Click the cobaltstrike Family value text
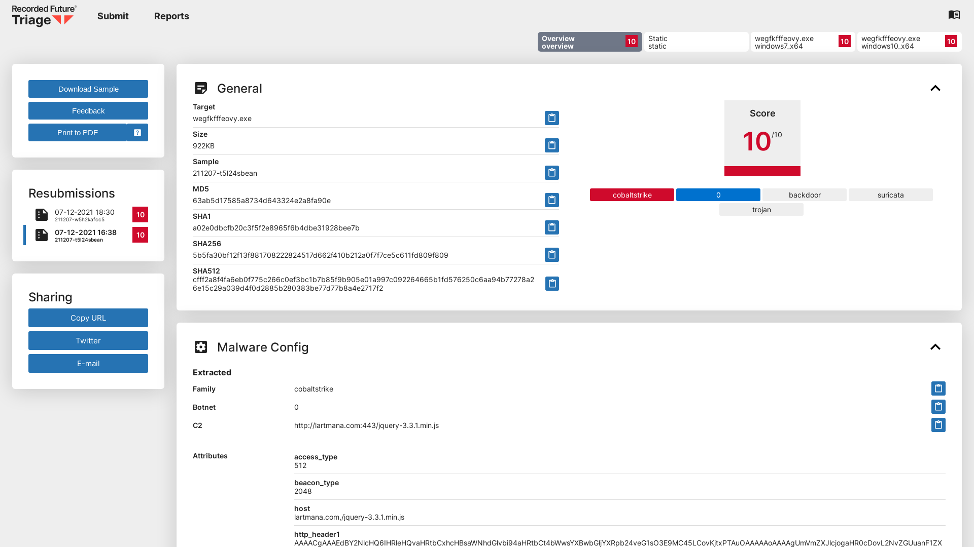Screen dimensions: 974x547 tap(314, 389)
